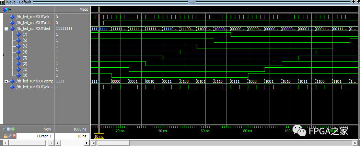Click the toggle leaf names icon

click(x=5, y=129)
